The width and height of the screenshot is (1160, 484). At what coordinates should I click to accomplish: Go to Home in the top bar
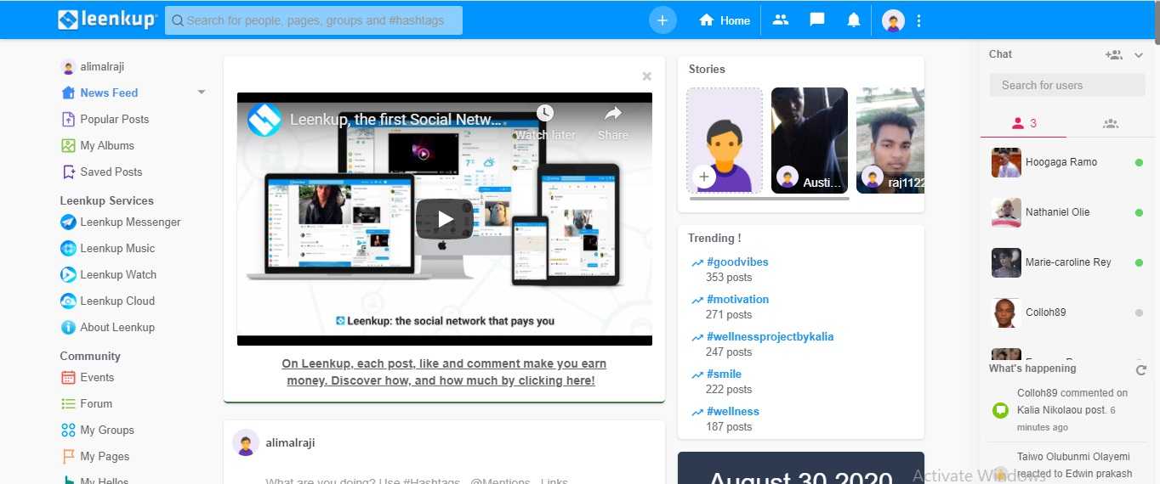725,20
